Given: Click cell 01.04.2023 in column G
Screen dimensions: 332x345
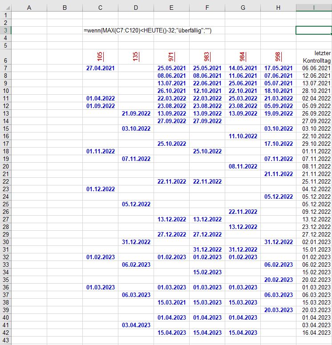Looking at the screenshot, I should point(243,317).
